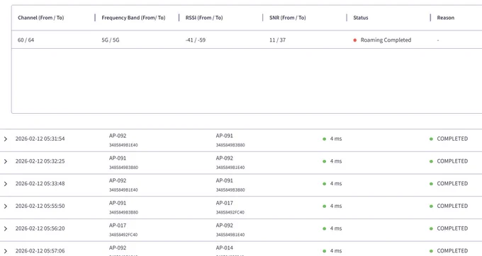Click source AP-092 in the 05:31:54 row
This screenshot has height=256, width=482.
118,136
